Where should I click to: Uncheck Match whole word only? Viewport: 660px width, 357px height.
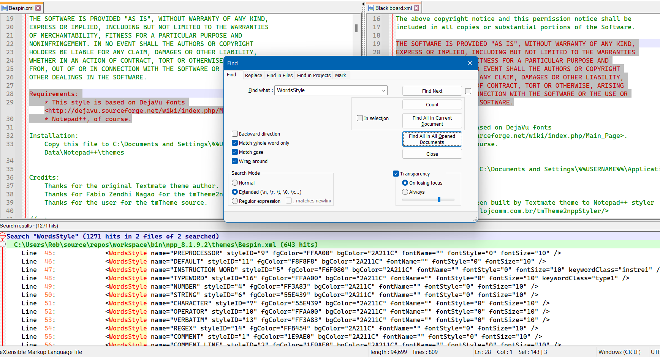[235, 143]
